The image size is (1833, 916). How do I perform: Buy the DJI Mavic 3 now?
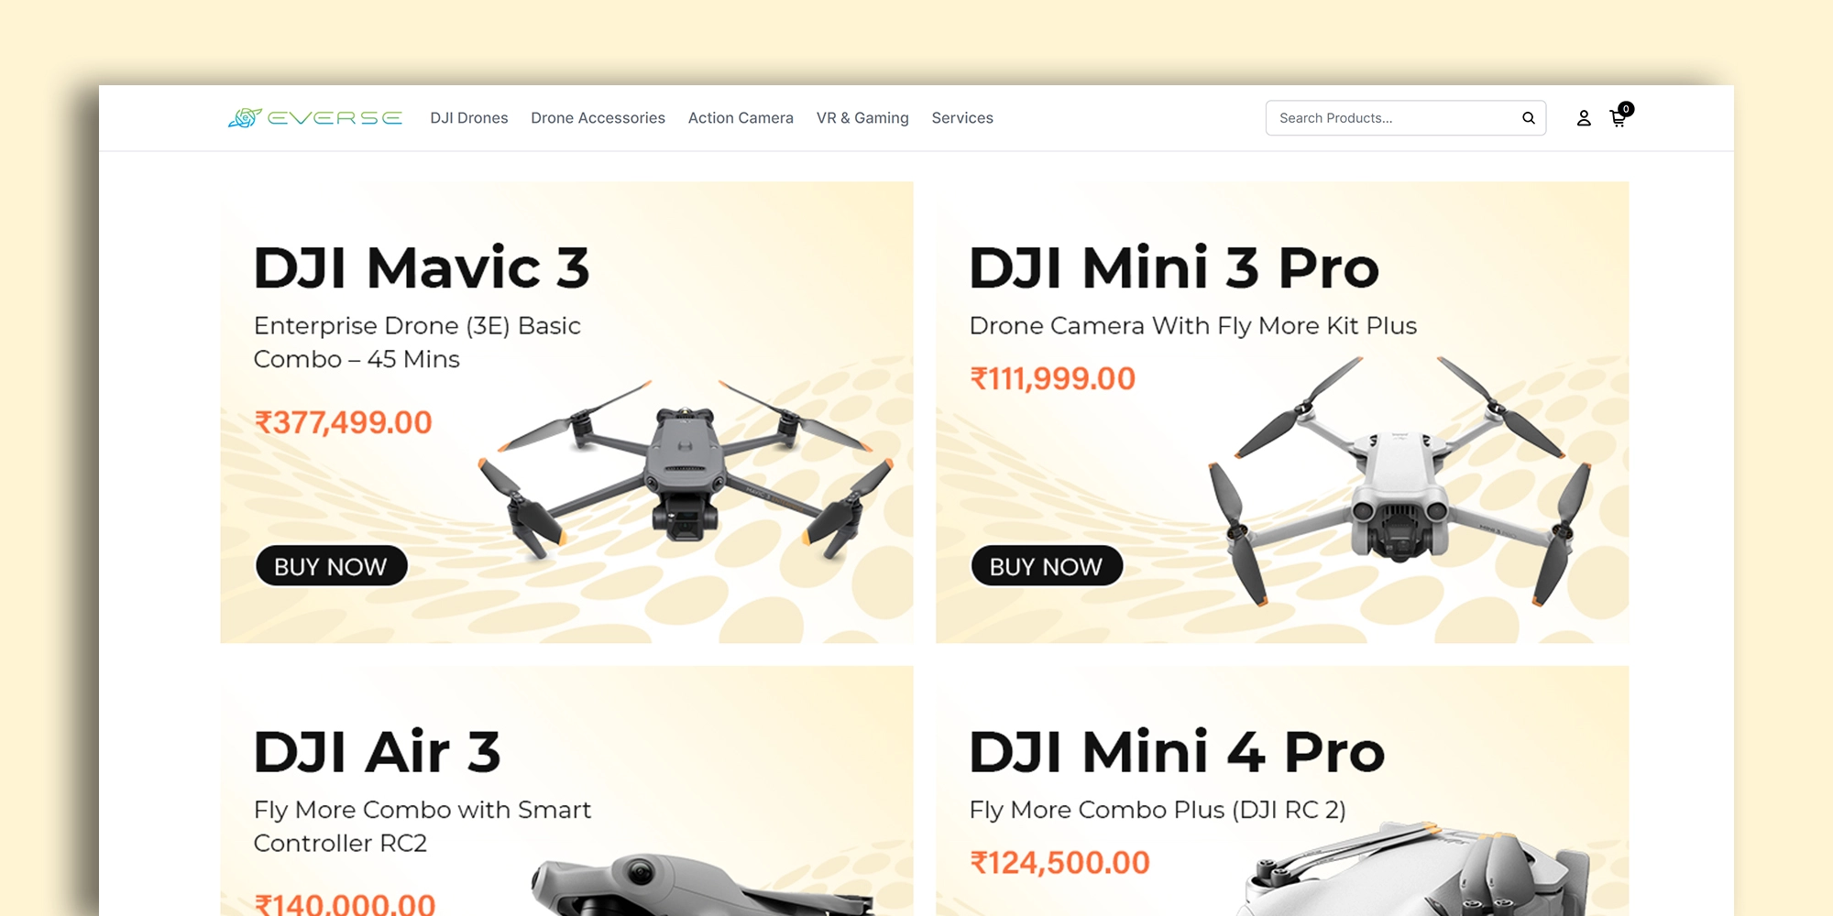pos(331,566)
